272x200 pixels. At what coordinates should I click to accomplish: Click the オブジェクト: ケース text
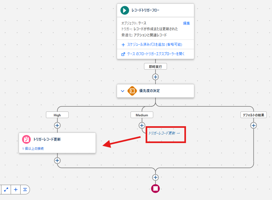pyautogui.click(x=134, y=23)
